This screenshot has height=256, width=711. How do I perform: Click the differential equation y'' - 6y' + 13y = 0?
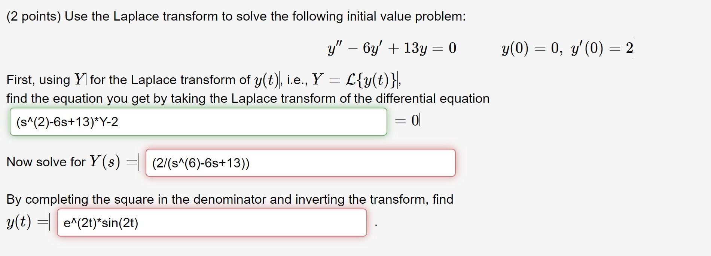tap(391, 47)
